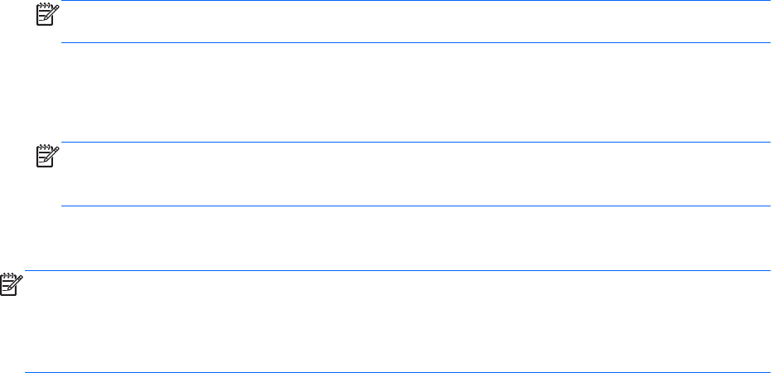Click the bottom note's lower blue rule
Image resolution: width=771 pixels, height=373 pixels.
pyautogui.click(x=398, y=372)
